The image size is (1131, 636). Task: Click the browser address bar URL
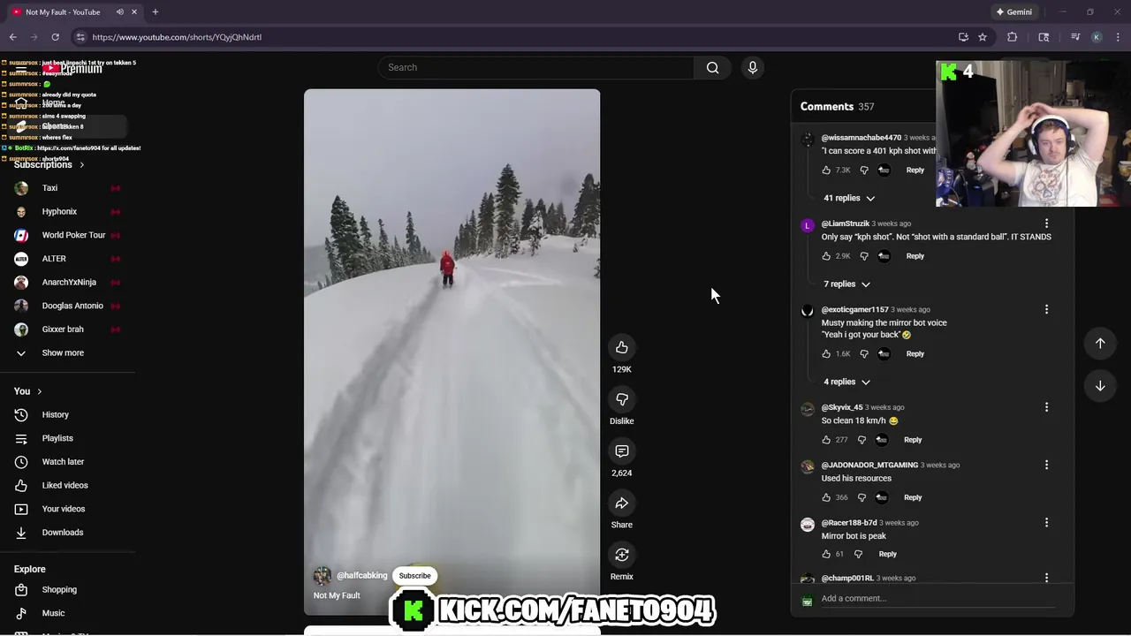pos(177,37)
